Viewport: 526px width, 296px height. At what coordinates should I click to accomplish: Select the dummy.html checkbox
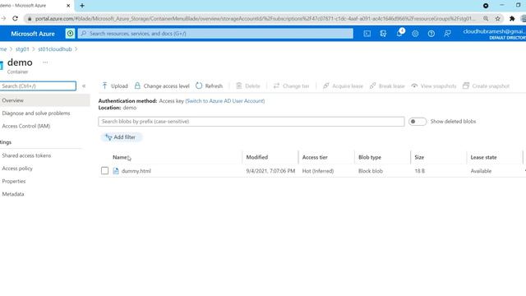[x=104, y=171]
